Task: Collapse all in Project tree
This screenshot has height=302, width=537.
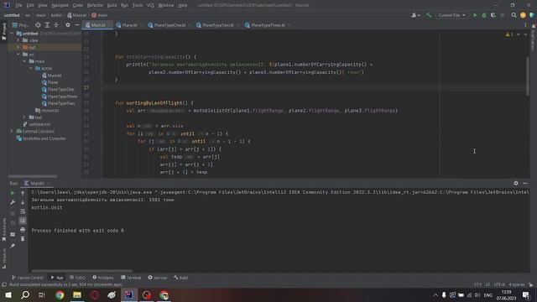Action: (x=56, y=25)
